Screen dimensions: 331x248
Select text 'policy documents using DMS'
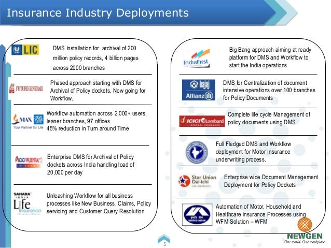click(261, 122)
